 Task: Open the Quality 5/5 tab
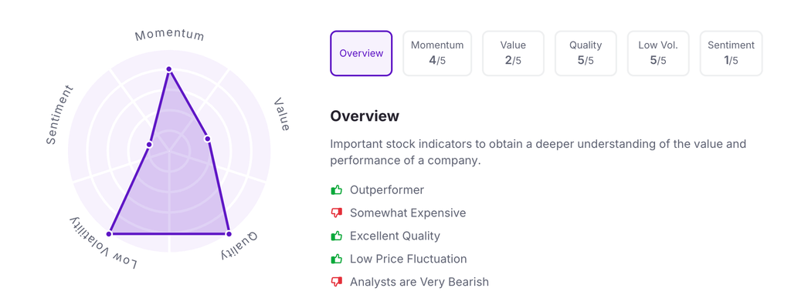[586, 53]
